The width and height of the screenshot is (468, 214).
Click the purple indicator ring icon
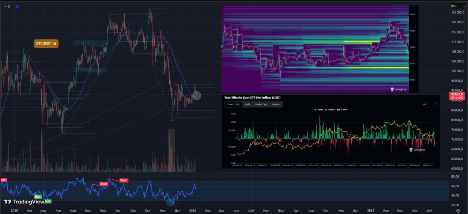[x=18, y=6]
